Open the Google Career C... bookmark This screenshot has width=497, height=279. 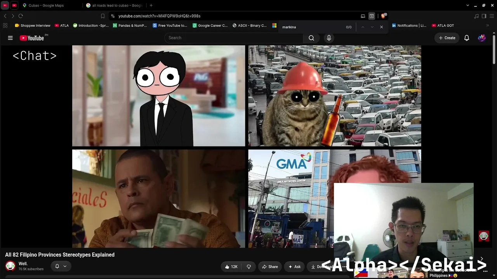pos(210,26)
